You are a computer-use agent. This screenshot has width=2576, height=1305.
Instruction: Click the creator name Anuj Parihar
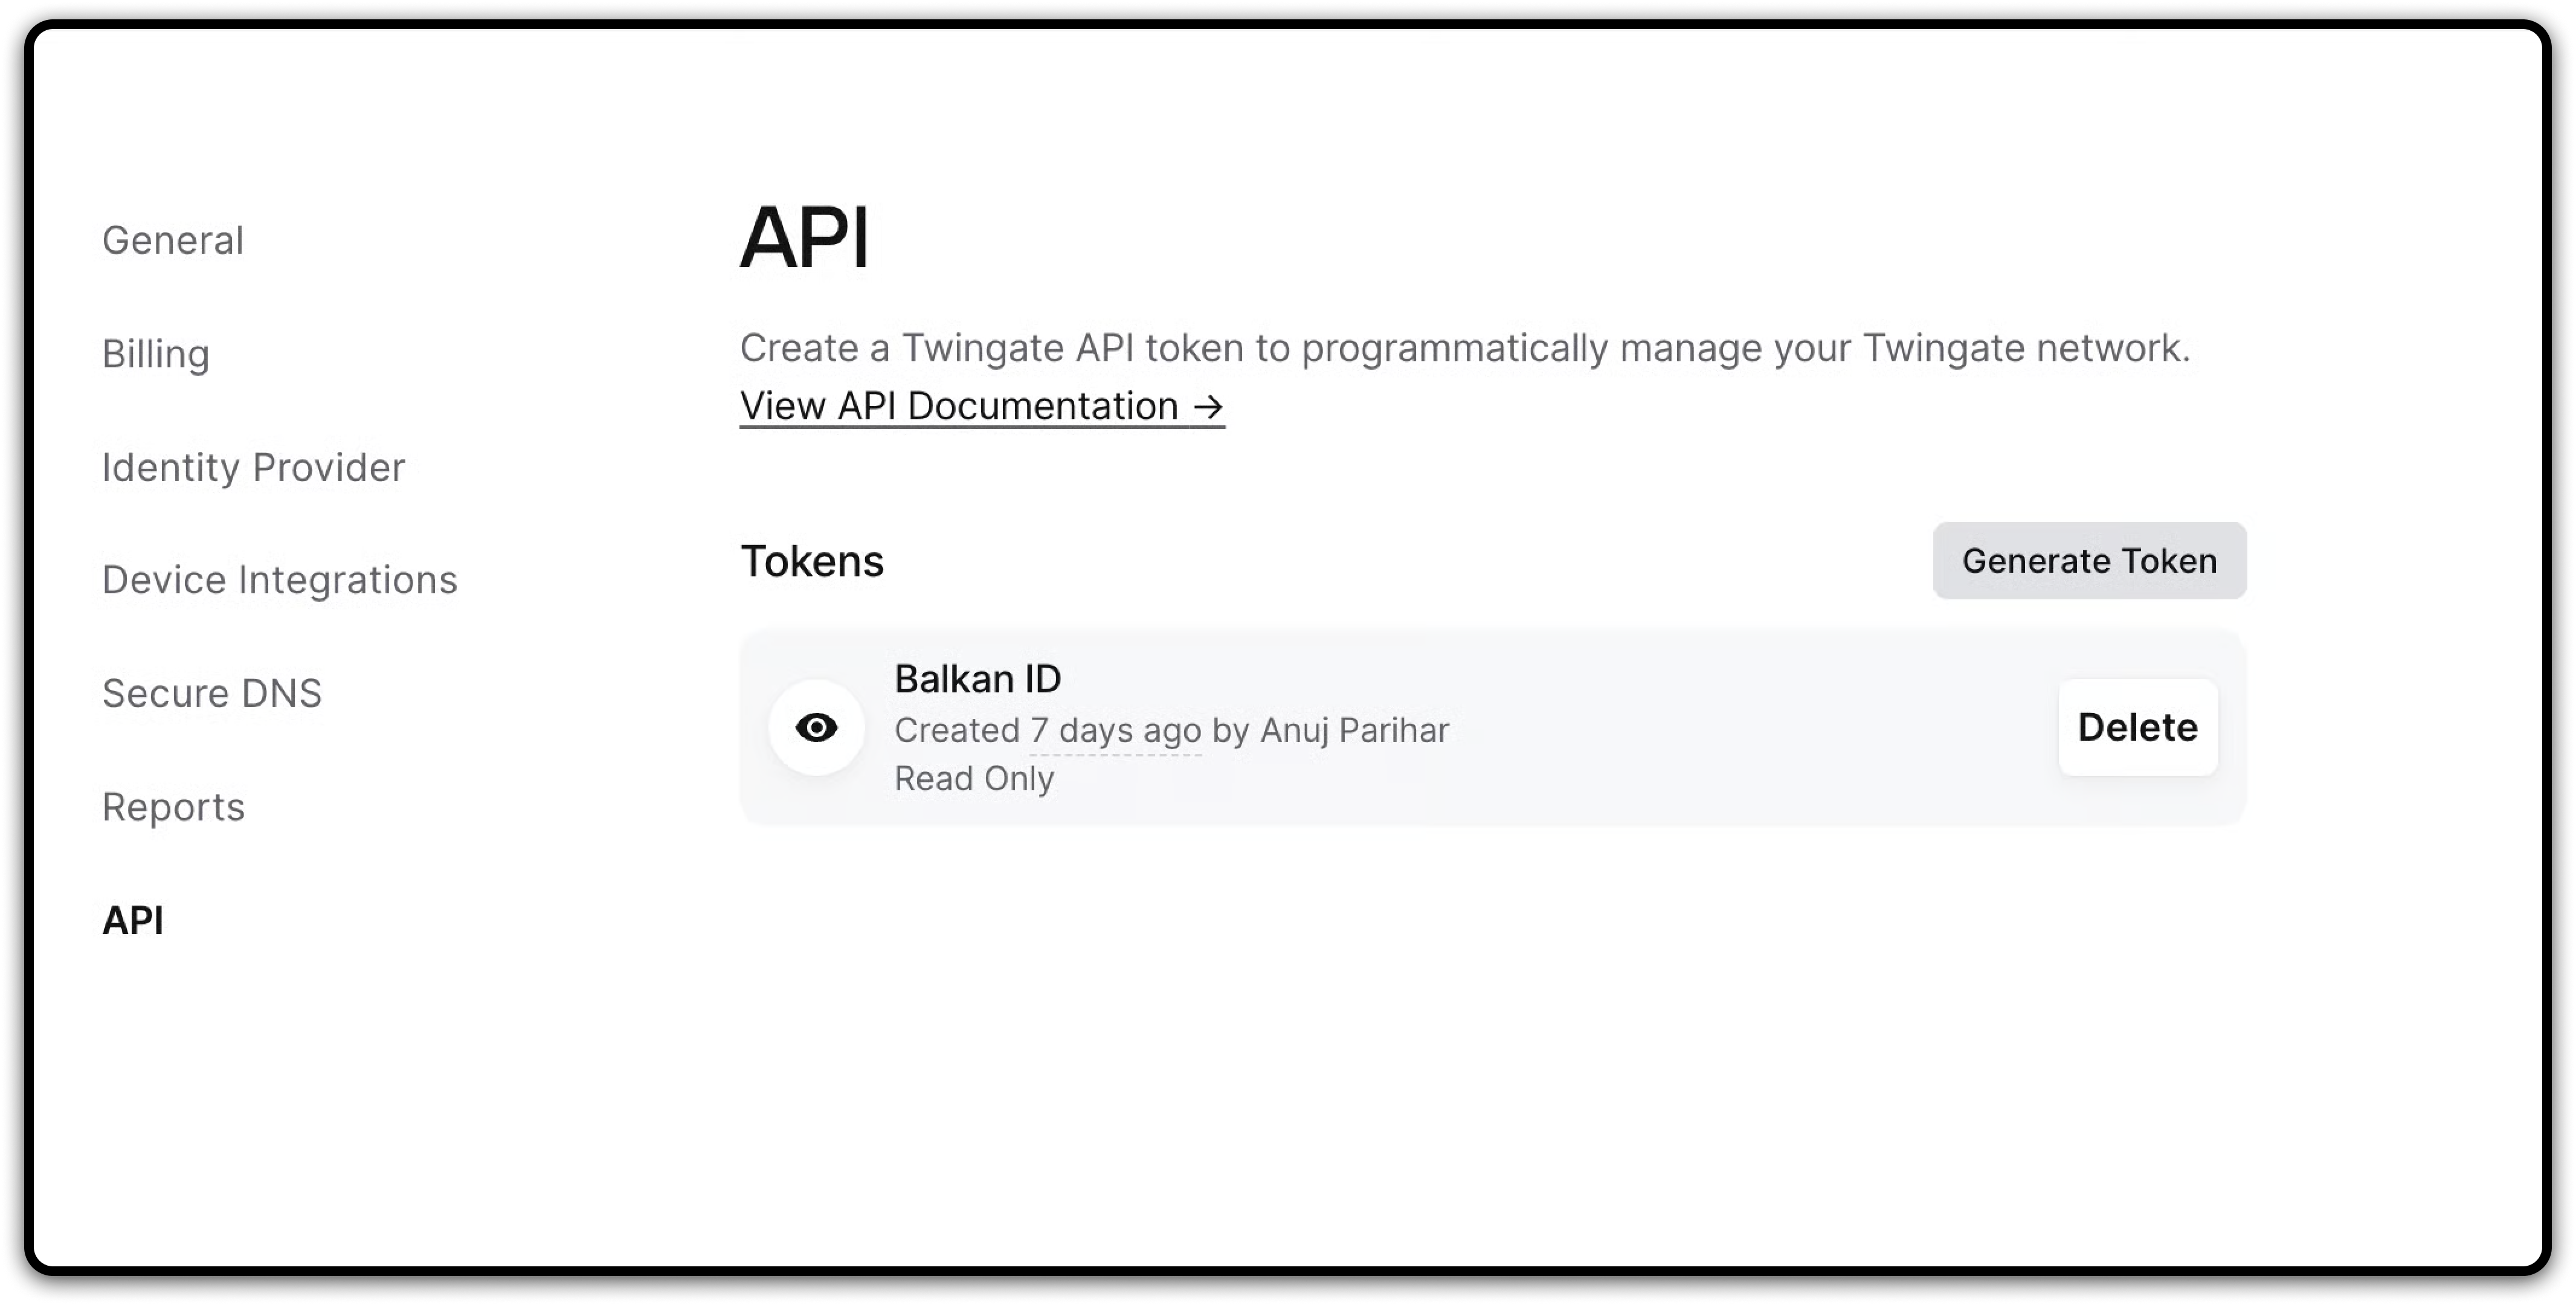pyautogui.click(x=1354, y=730)
